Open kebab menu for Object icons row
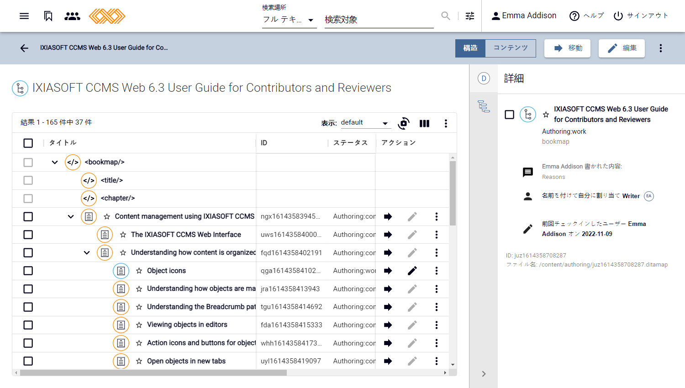Viewport: 685px width, 388px height. click(436, 271)
